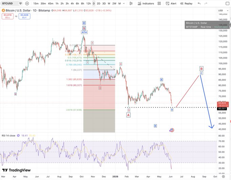
Task: Select the blue C label above ATH
Action: click(x=84, y=23)
